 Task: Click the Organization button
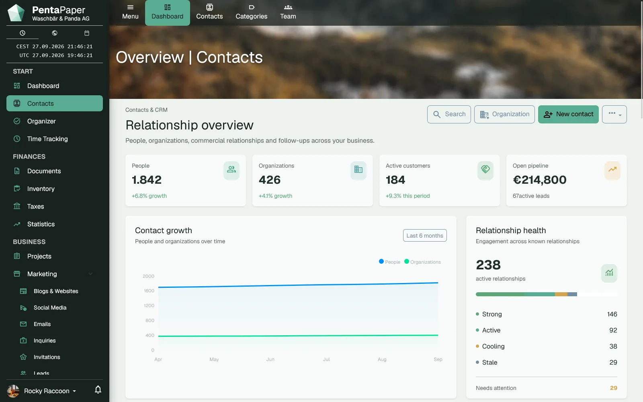coord(504,114)
